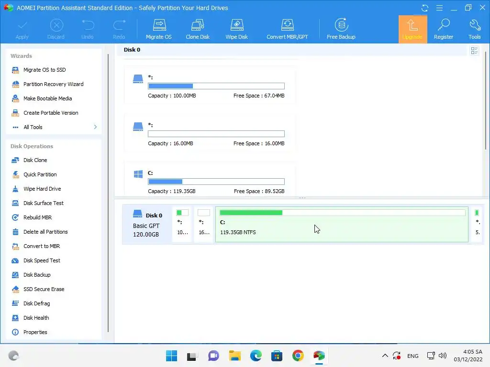Image resolution: width=490 pixels, height=367 pixels.
Task: Open Google Chrome from taskbar
Action: pos(298,356)
